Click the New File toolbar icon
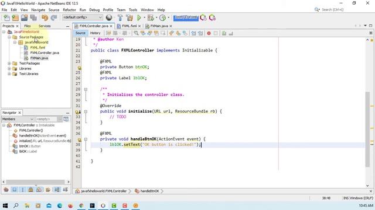The image size is (375, 210). coord(6,18)
